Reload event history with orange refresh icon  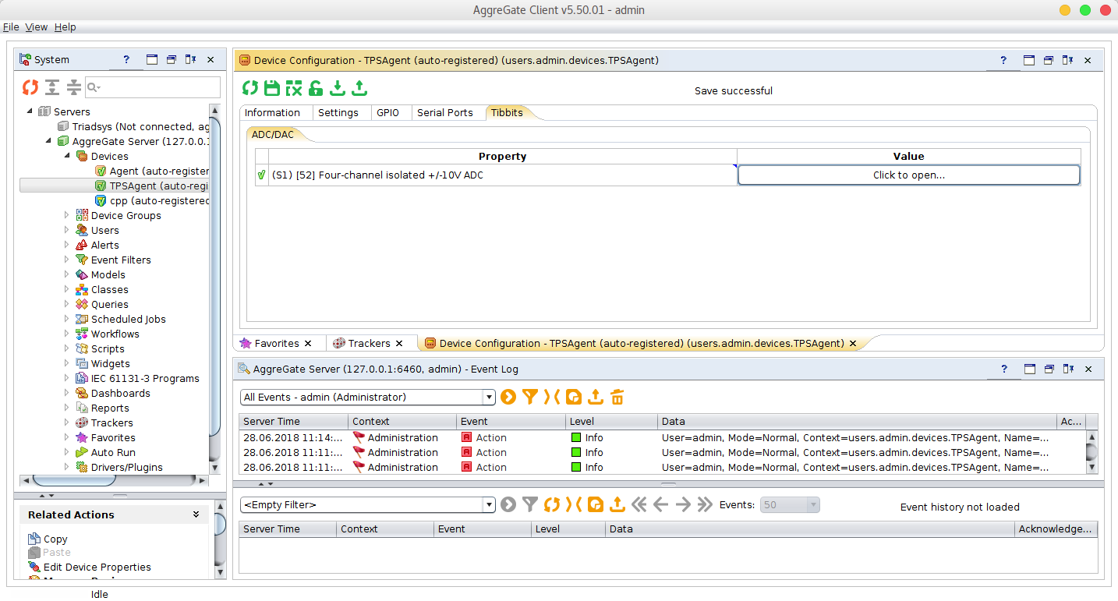pyautogui.click(x=552, y=504)
